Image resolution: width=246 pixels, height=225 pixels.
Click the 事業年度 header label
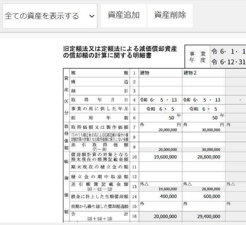point(197,57)
